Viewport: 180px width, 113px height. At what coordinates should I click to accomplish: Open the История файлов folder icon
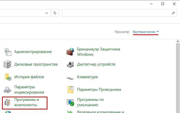coord(8,77)
